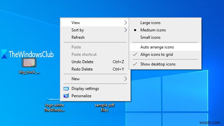The image size is (224, 126).
Task: Click the big_buck_... file name label
Action: [x=29, y=72]
